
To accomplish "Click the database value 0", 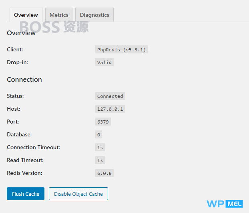I will point(98,134).
